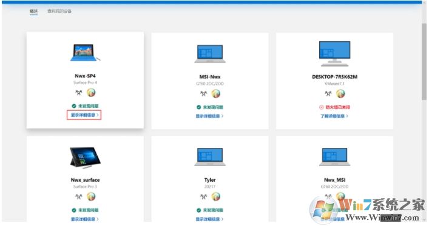Click the device name Nwx-SP4
The width and height of the screenshot is (429, 226).
point(85,76)
